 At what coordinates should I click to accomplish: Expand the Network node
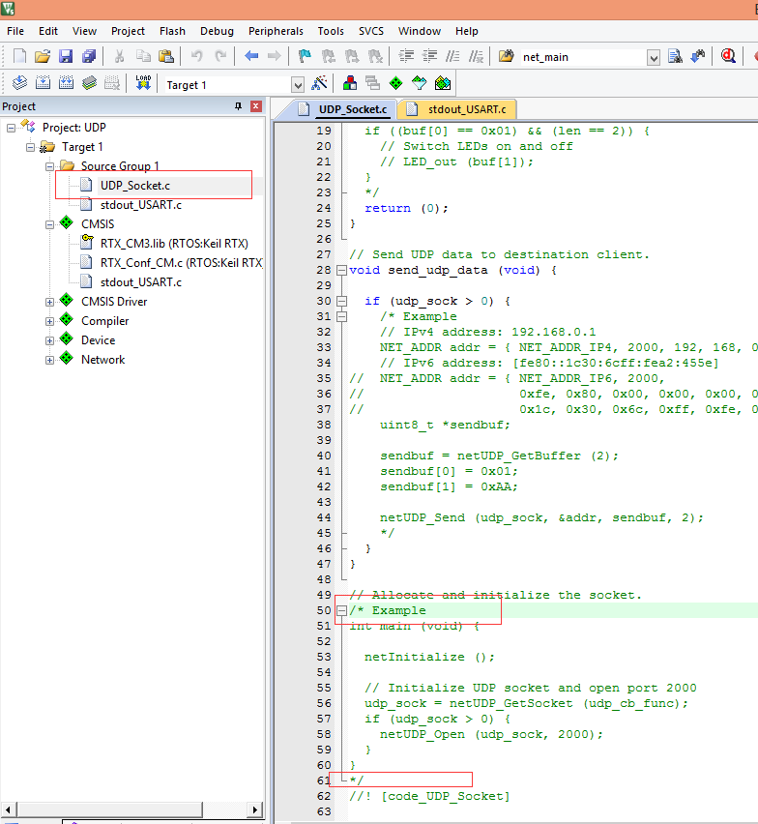click(x=50, y=360)
